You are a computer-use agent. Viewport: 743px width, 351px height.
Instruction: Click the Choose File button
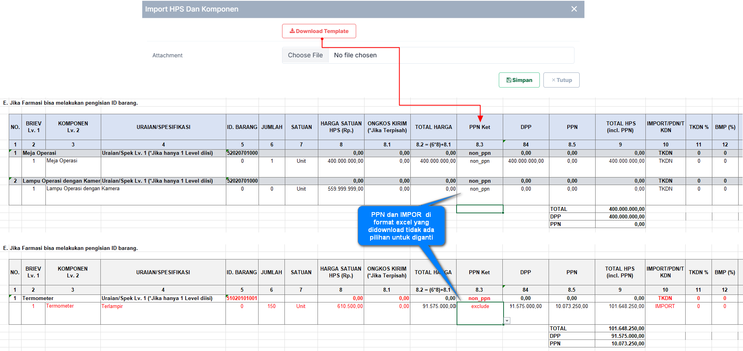[x=305, y=55]
